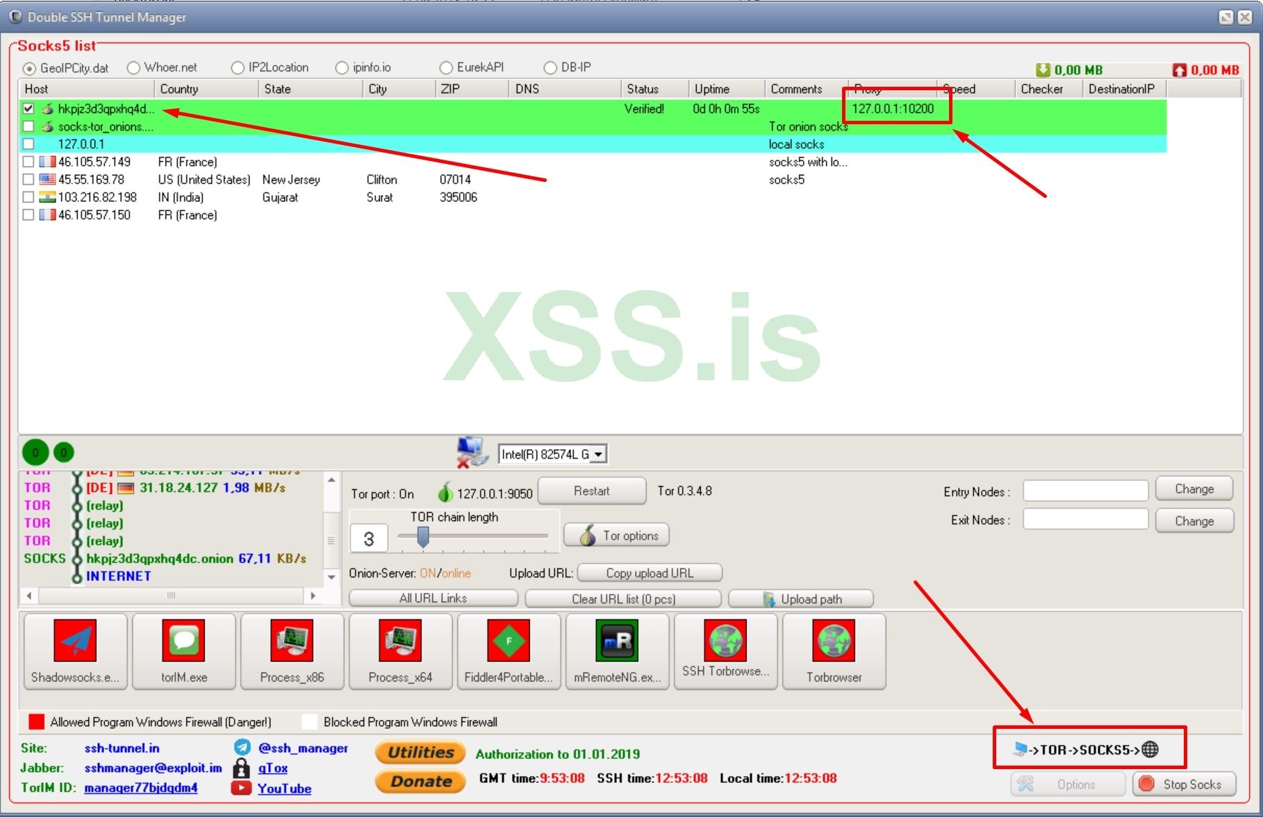Click the YouTube play icon
The height and width of the screenshot is (817, 1263).
point(241,788)
